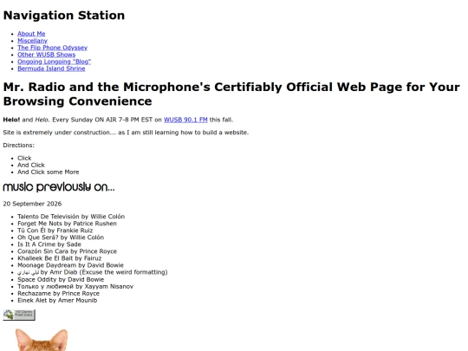Visit The Flip Phone Odyssey page
Image resolution: width=468 pixels, height=351 pixels.
pyautogui.click(x=53, y=48)
